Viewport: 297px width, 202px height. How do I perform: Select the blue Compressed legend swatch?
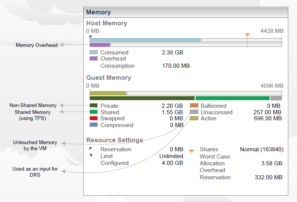click(x=93, y=125)
